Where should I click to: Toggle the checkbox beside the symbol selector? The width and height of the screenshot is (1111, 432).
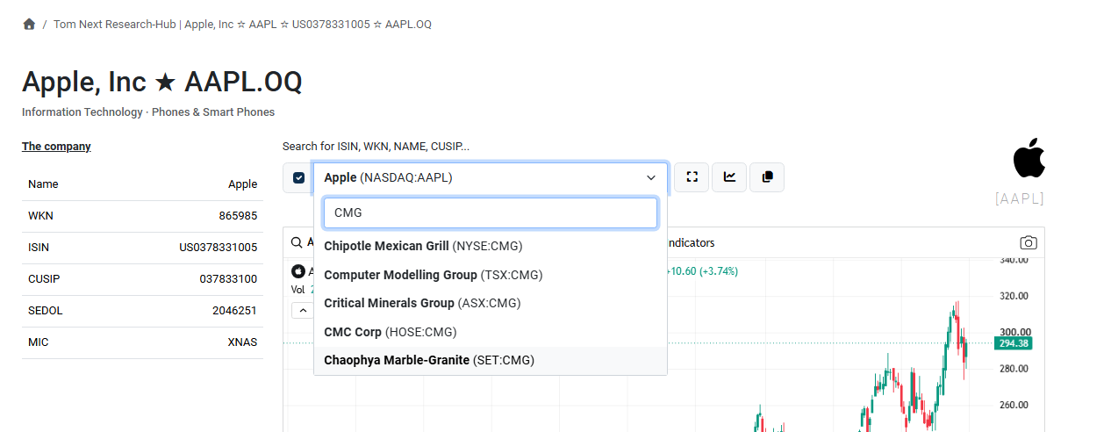point(298,177)
